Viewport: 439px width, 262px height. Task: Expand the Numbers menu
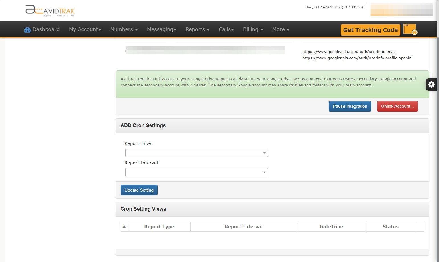pyautogui.click(x=124, y=29)
